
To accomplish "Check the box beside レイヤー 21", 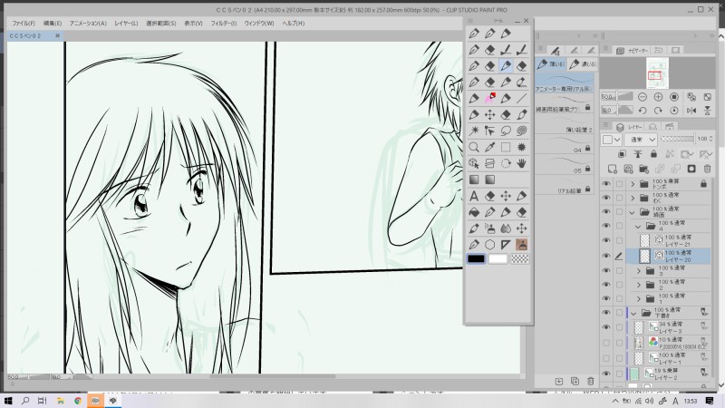I will coord(619,240).
